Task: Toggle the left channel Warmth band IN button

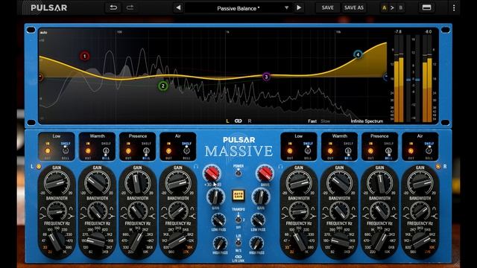Action: coord(88,150)
